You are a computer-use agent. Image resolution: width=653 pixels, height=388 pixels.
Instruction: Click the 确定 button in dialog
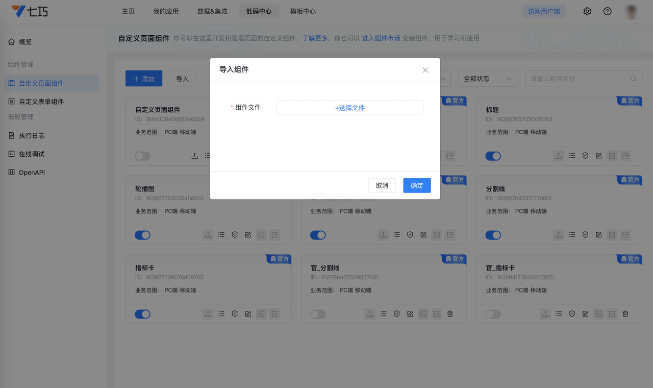tap(417, 185)
